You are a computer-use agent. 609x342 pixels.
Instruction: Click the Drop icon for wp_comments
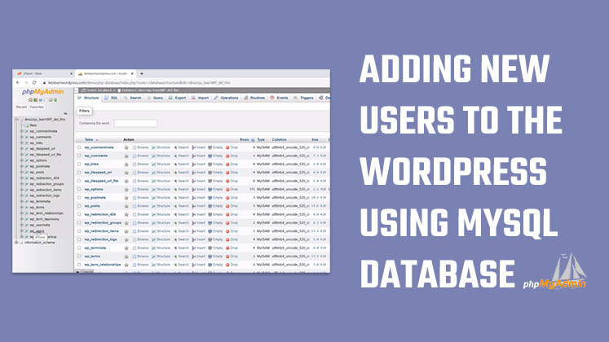click(x=227, y=156)
